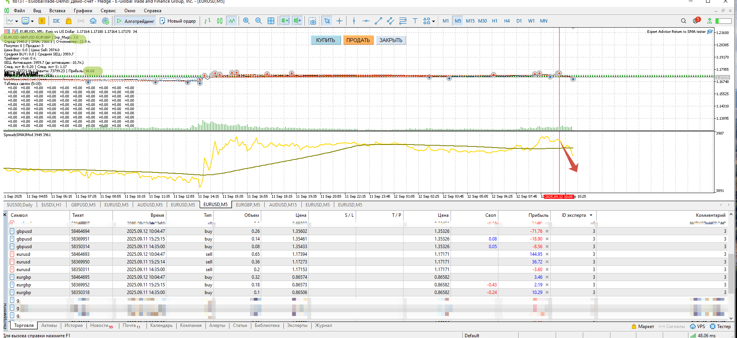Select the cursor arrow tool
This screenshot has height=338, width=737.
click(327, 21)
